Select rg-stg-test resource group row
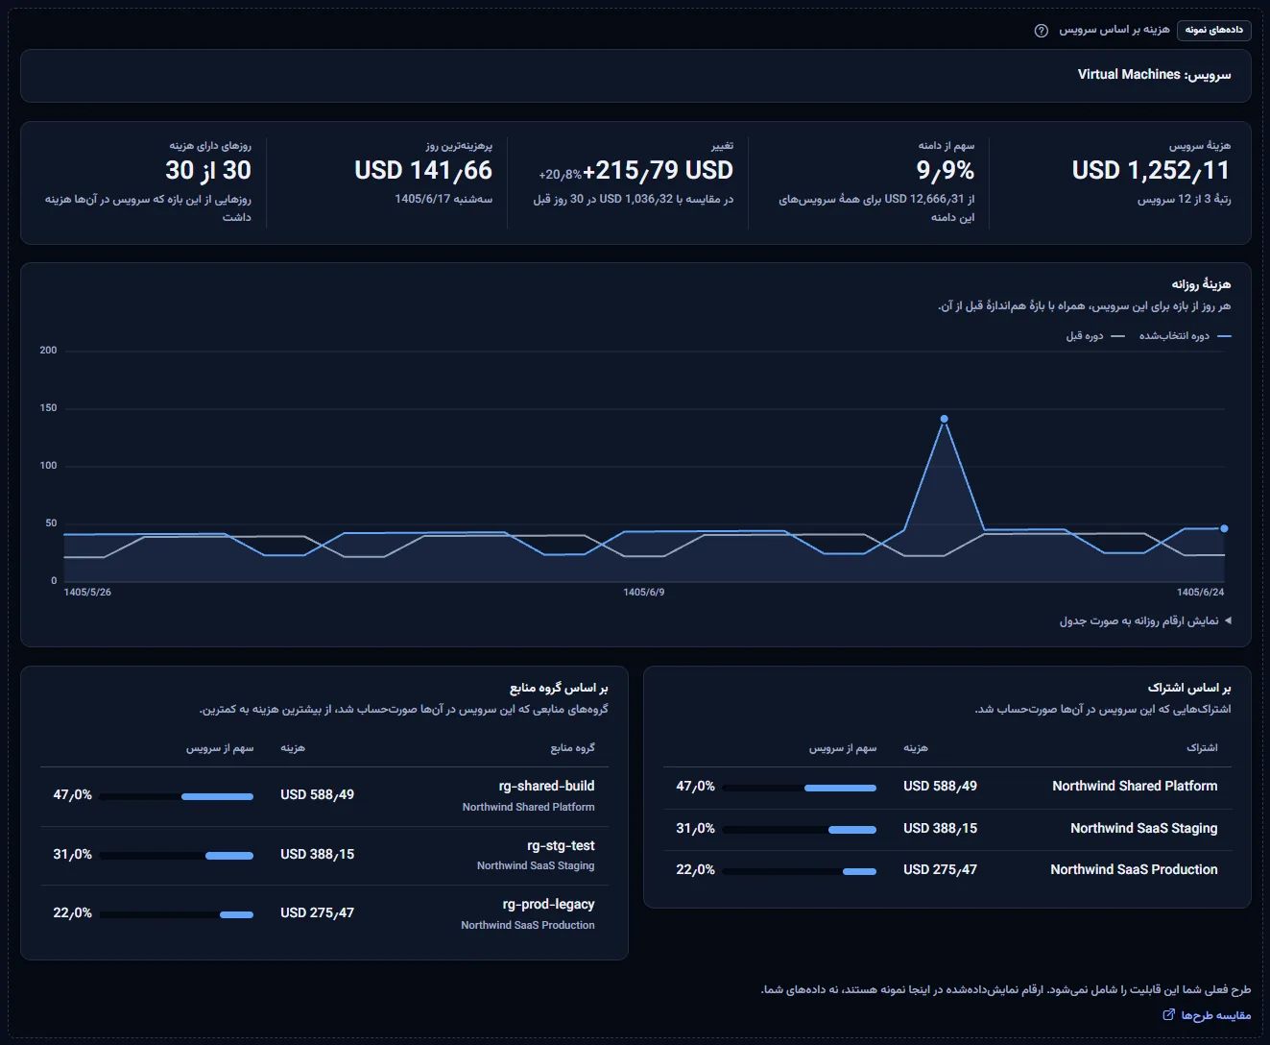 pyautogui.click(x=324, y=856)
